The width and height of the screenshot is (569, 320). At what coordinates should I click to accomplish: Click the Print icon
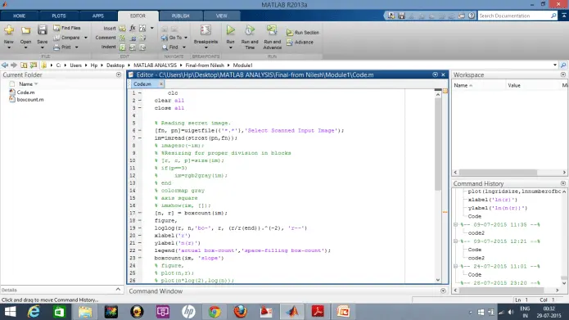pos(56,47)
